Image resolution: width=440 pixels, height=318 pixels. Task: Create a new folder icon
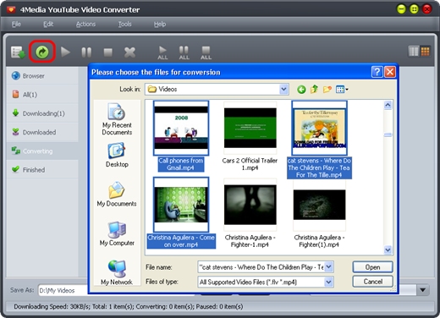point(327,90)
